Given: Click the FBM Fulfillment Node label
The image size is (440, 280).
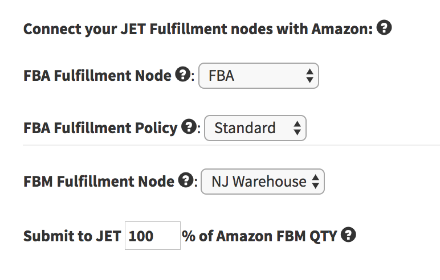Looking at the screenshot, I should coord(99,182).
